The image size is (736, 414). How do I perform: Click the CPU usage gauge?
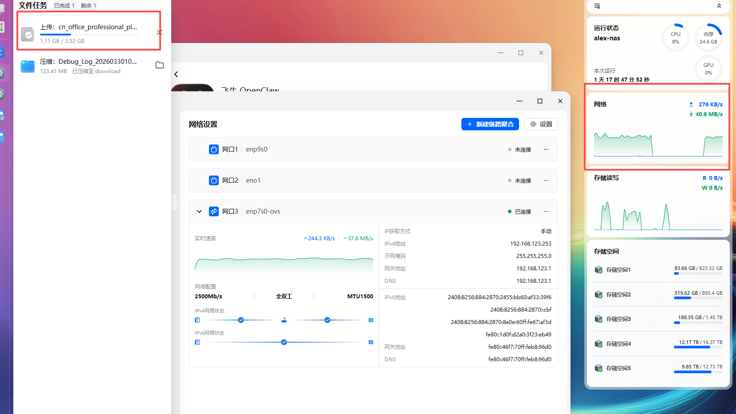(676, 38)
